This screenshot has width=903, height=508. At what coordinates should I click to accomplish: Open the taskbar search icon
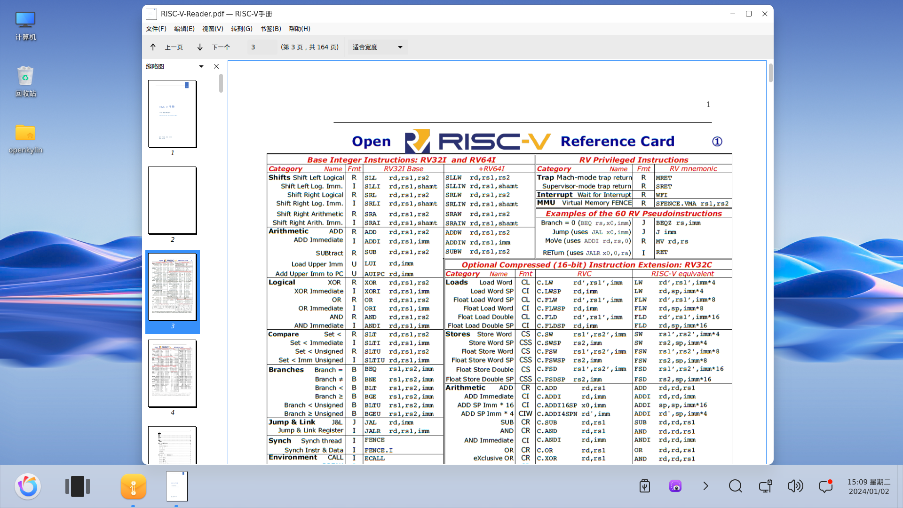coord(736,486)
